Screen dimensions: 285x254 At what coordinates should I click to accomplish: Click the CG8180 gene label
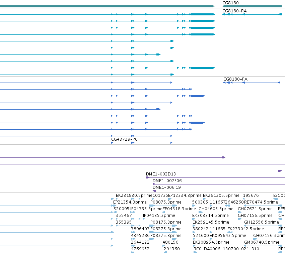pos(230,3)
